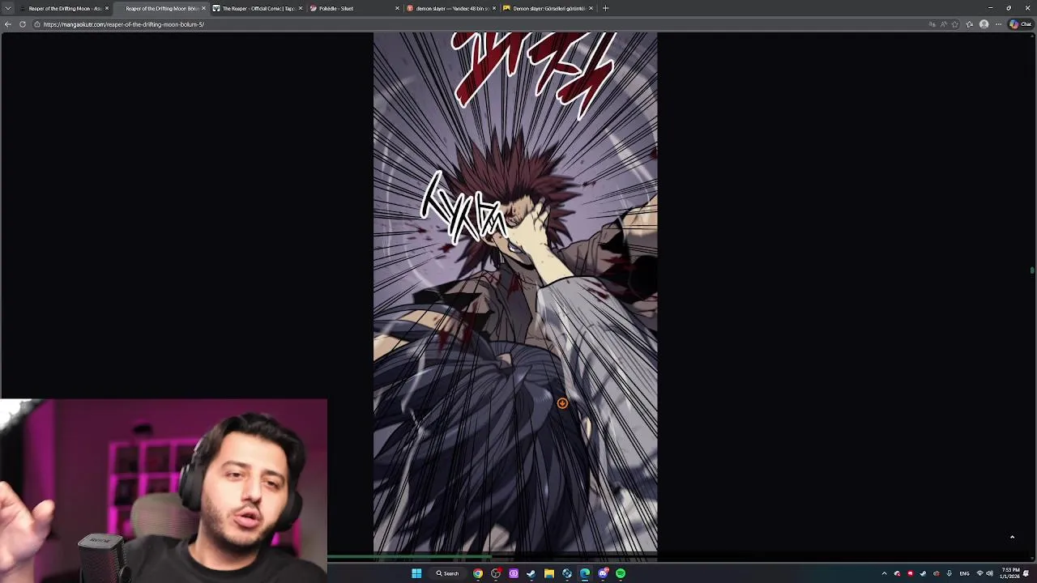
Task: Close the first Reaper of the Drifting Moon tab
Action: tap(107, 8)
